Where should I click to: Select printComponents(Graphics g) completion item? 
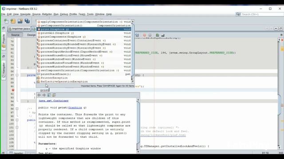click(x=84, y=37)
